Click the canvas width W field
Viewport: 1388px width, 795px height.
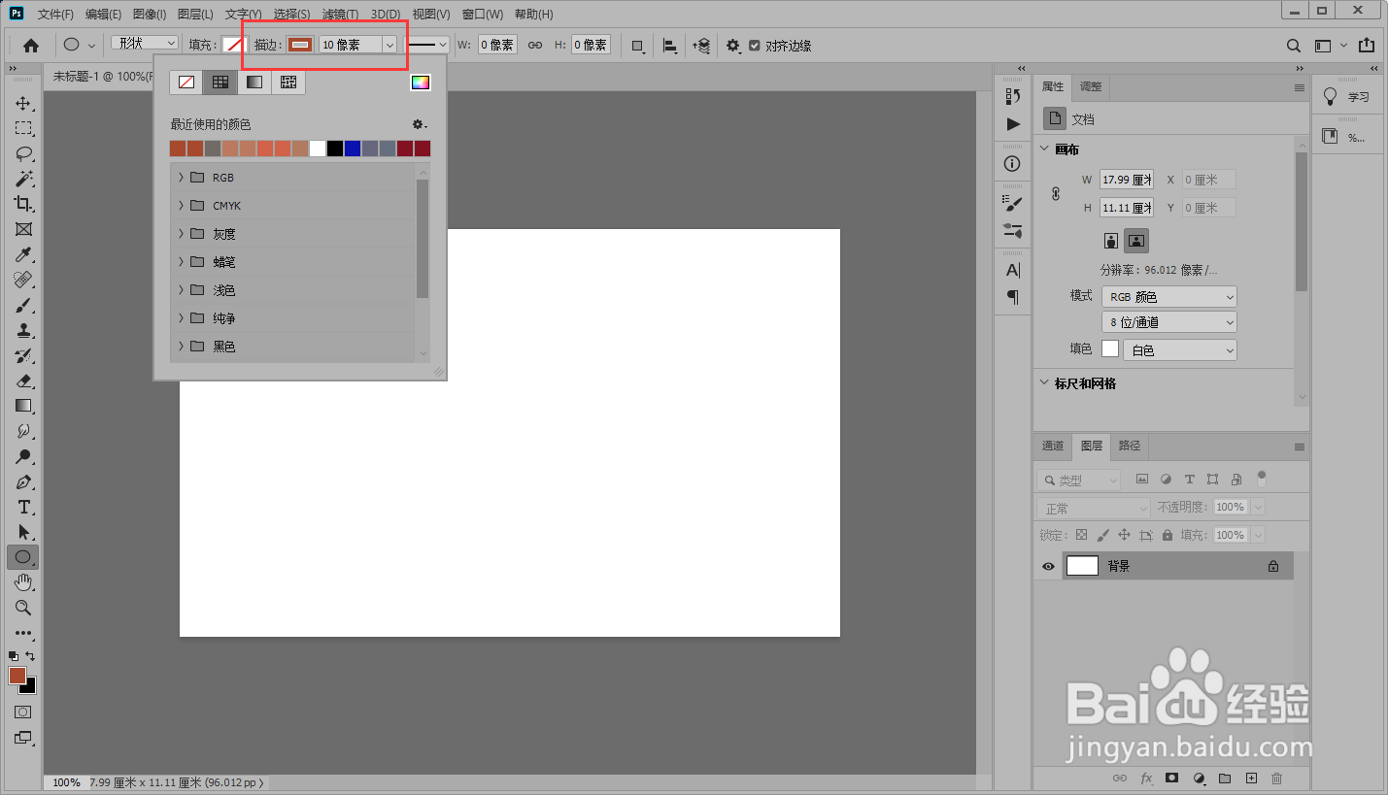coord(1127,180)
